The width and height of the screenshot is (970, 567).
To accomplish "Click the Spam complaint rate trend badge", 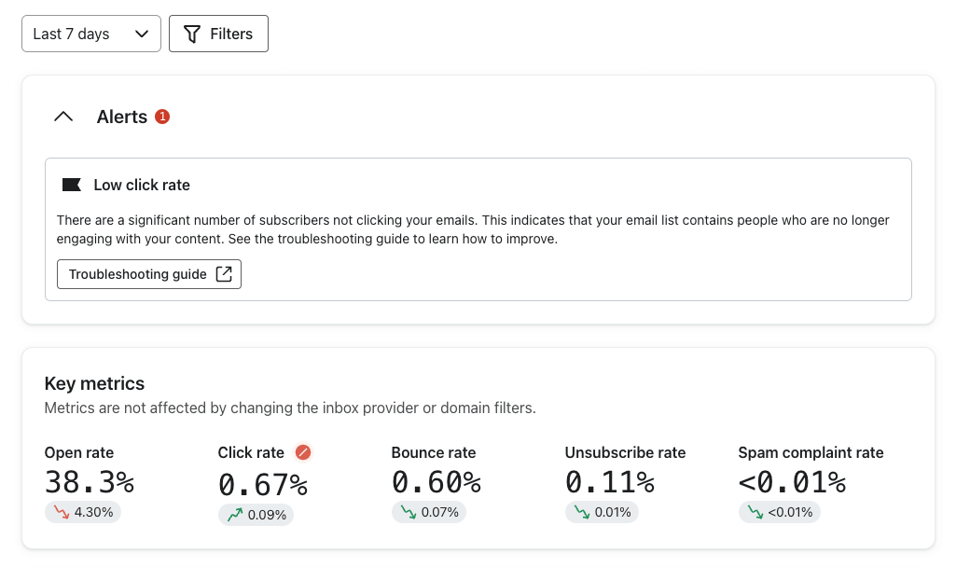I will click(x=779, y=512).
